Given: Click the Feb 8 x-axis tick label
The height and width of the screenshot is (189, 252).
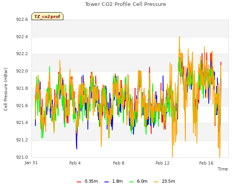Looking at the screenshot, I should click(119, 163).
